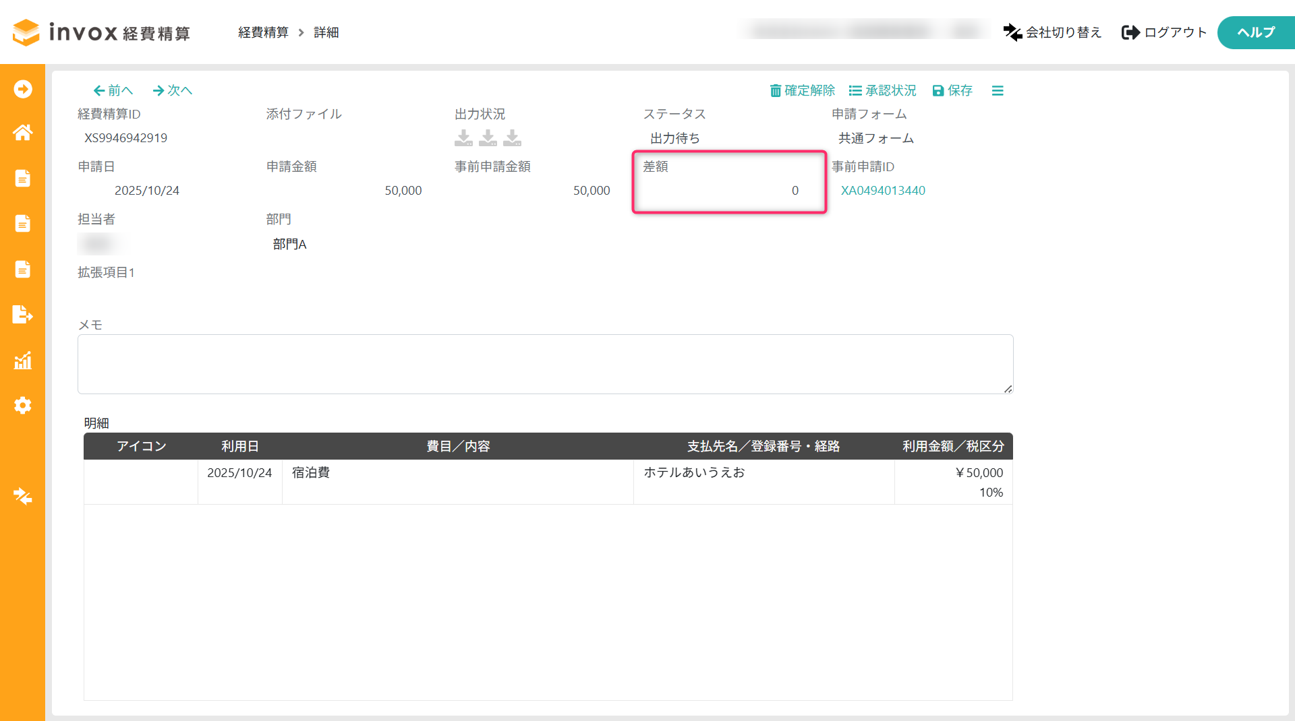The image size is (1295, 721).
Task: Click the third download icon under 出力状況
Action: pos(513,138)
